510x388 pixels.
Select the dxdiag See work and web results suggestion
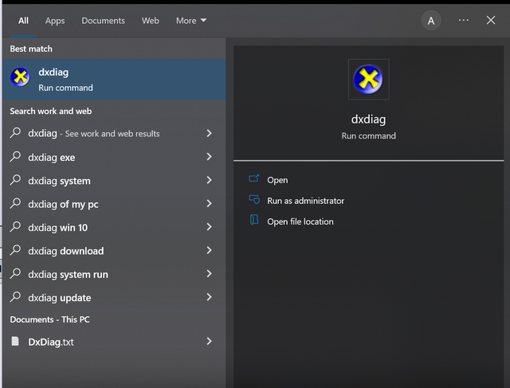(114, 133)
